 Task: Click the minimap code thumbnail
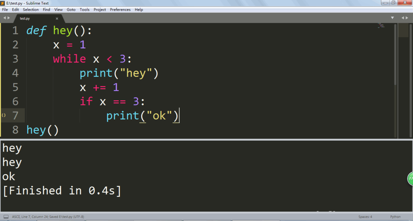pyautogui.click(x=381, y=26)
